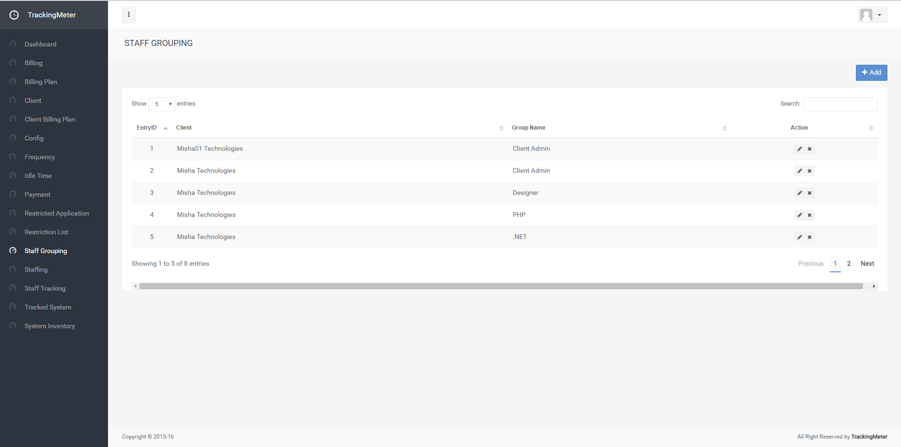Open Dashboard from the sidebar
The width and height of the screenshot is (901, 447).
tap(40, 44)
